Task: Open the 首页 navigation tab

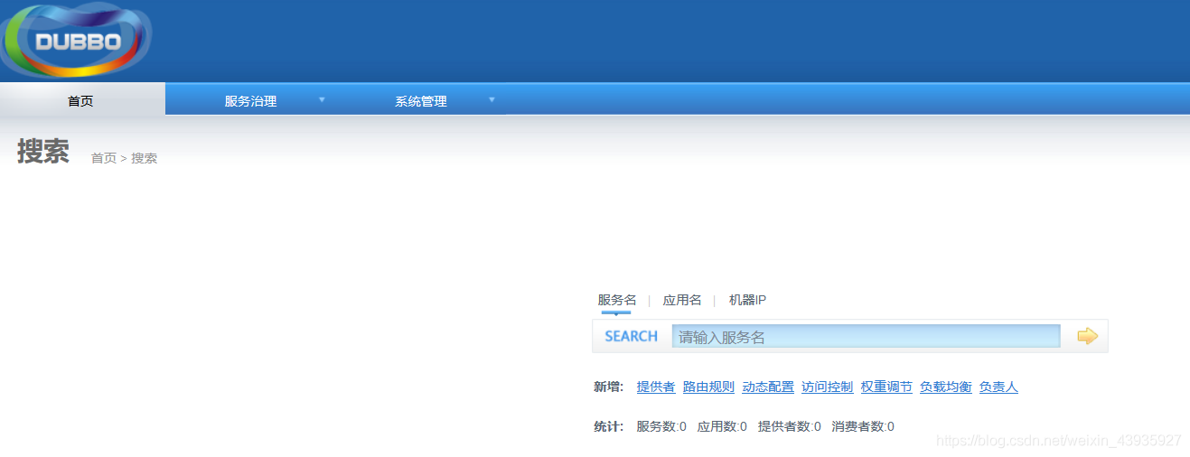Action: tap(80, 101)
